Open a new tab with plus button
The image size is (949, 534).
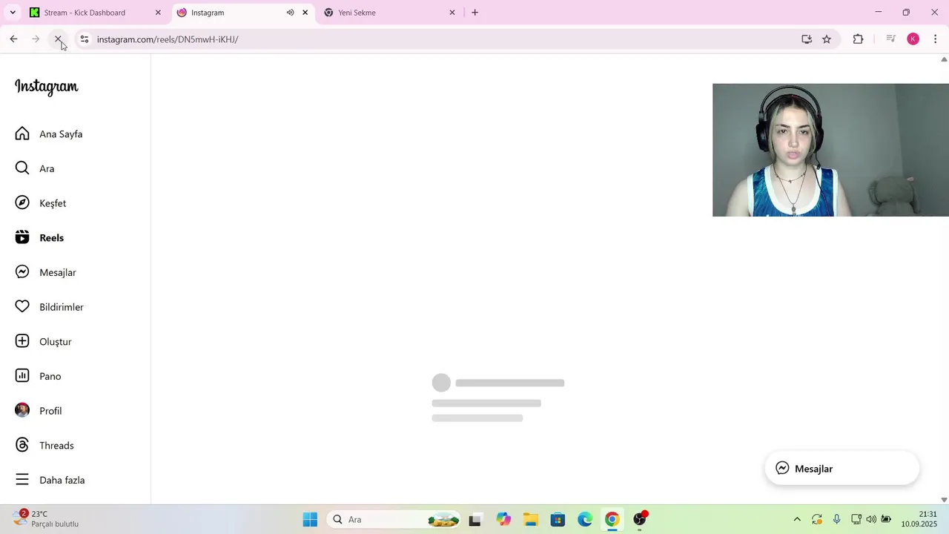coord(475,13)
